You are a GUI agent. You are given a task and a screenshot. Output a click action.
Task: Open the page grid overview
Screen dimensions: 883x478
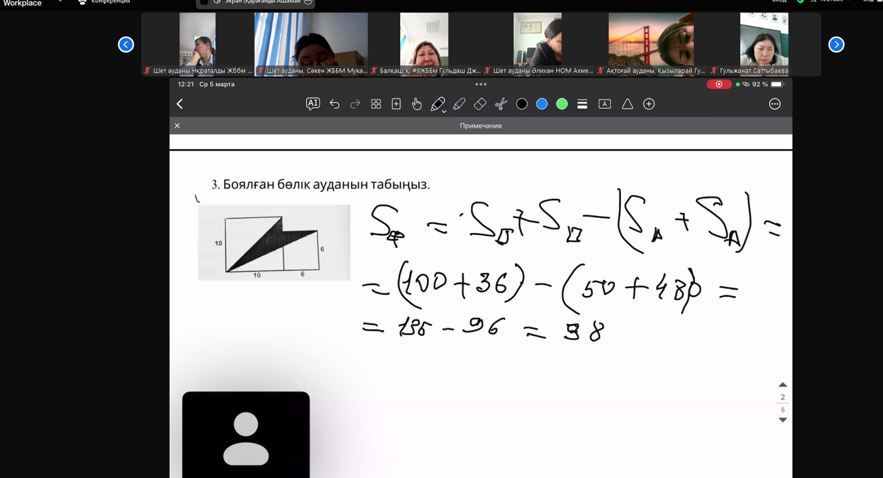(x=376, y=104)
